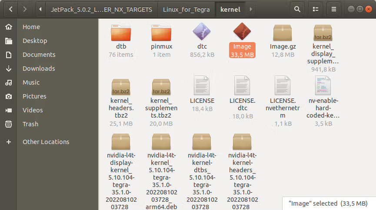Go forward with the right arrow button
Screen dimensions: 376x210
25,10
